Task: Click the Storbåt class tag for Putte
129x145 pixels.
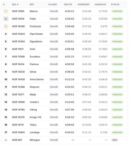Action: point(54,19)
